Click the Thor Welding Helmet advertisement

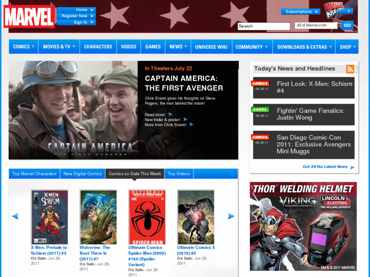coord(303,226)
